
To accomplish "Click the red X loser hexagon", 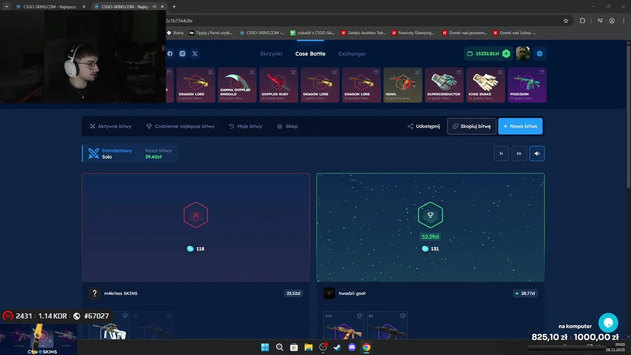I will click(196, 215).
